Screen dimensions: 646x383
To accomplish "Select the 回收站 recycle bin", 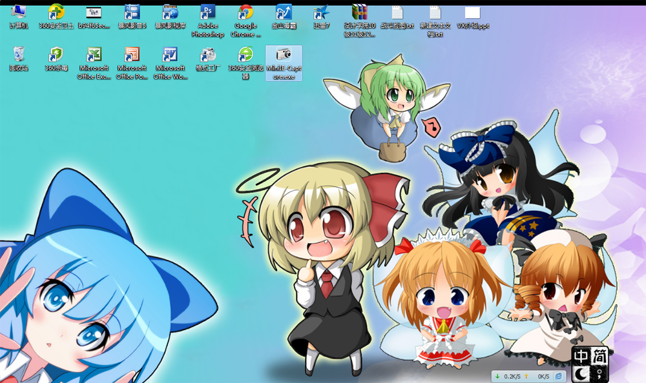I will point(19,59).
